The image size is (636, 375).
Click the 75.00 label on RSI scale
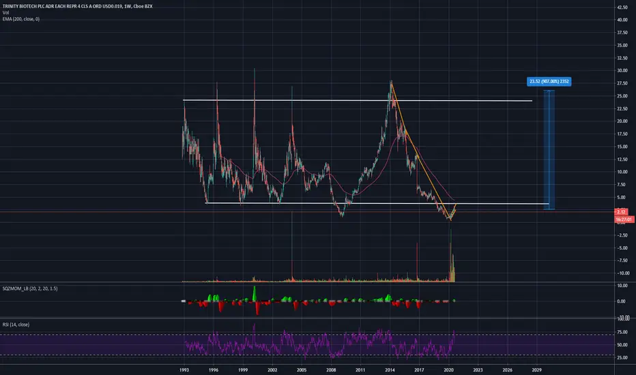[622, 332]
